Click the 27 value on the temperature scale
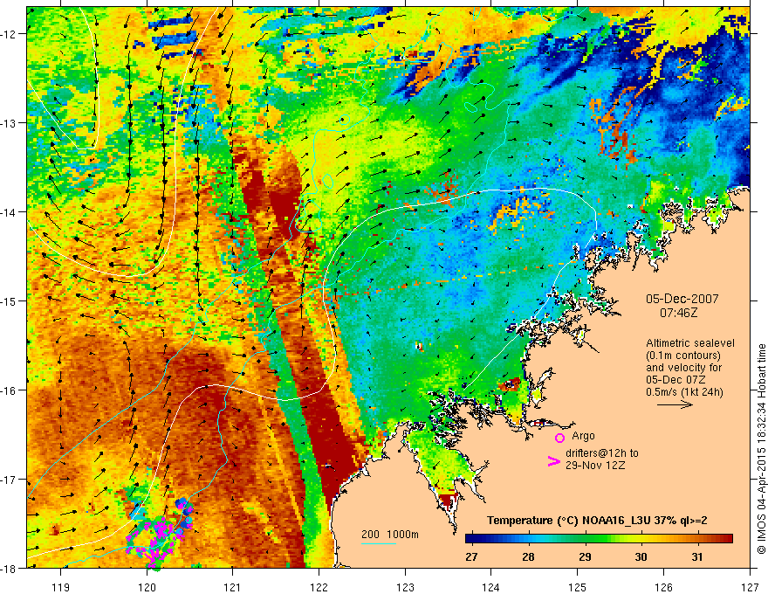 click(x=471, y=556)
